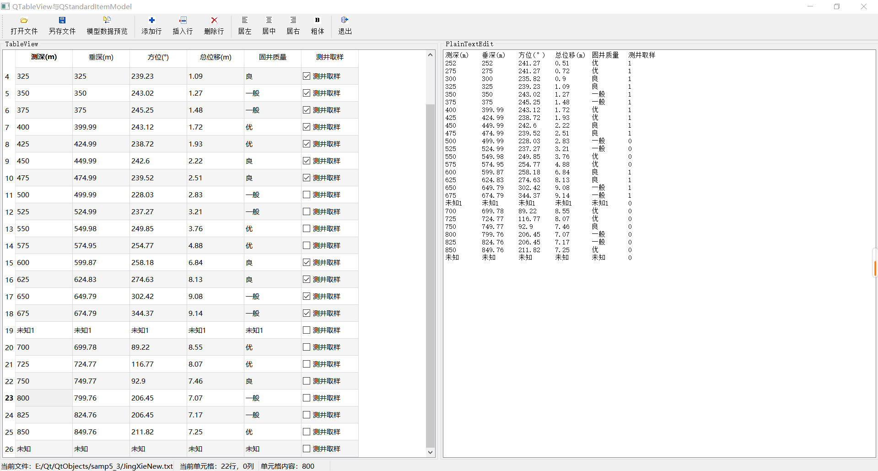
Task: Click cell 一般 in row 5
Action: pos(273,93)
